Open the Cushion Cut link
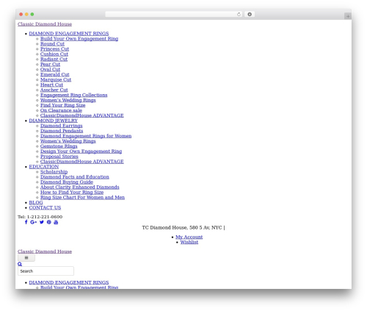Image resolution: width=367 pixels, height=311 pixels. pyautogui.click(x=54, y=54)
